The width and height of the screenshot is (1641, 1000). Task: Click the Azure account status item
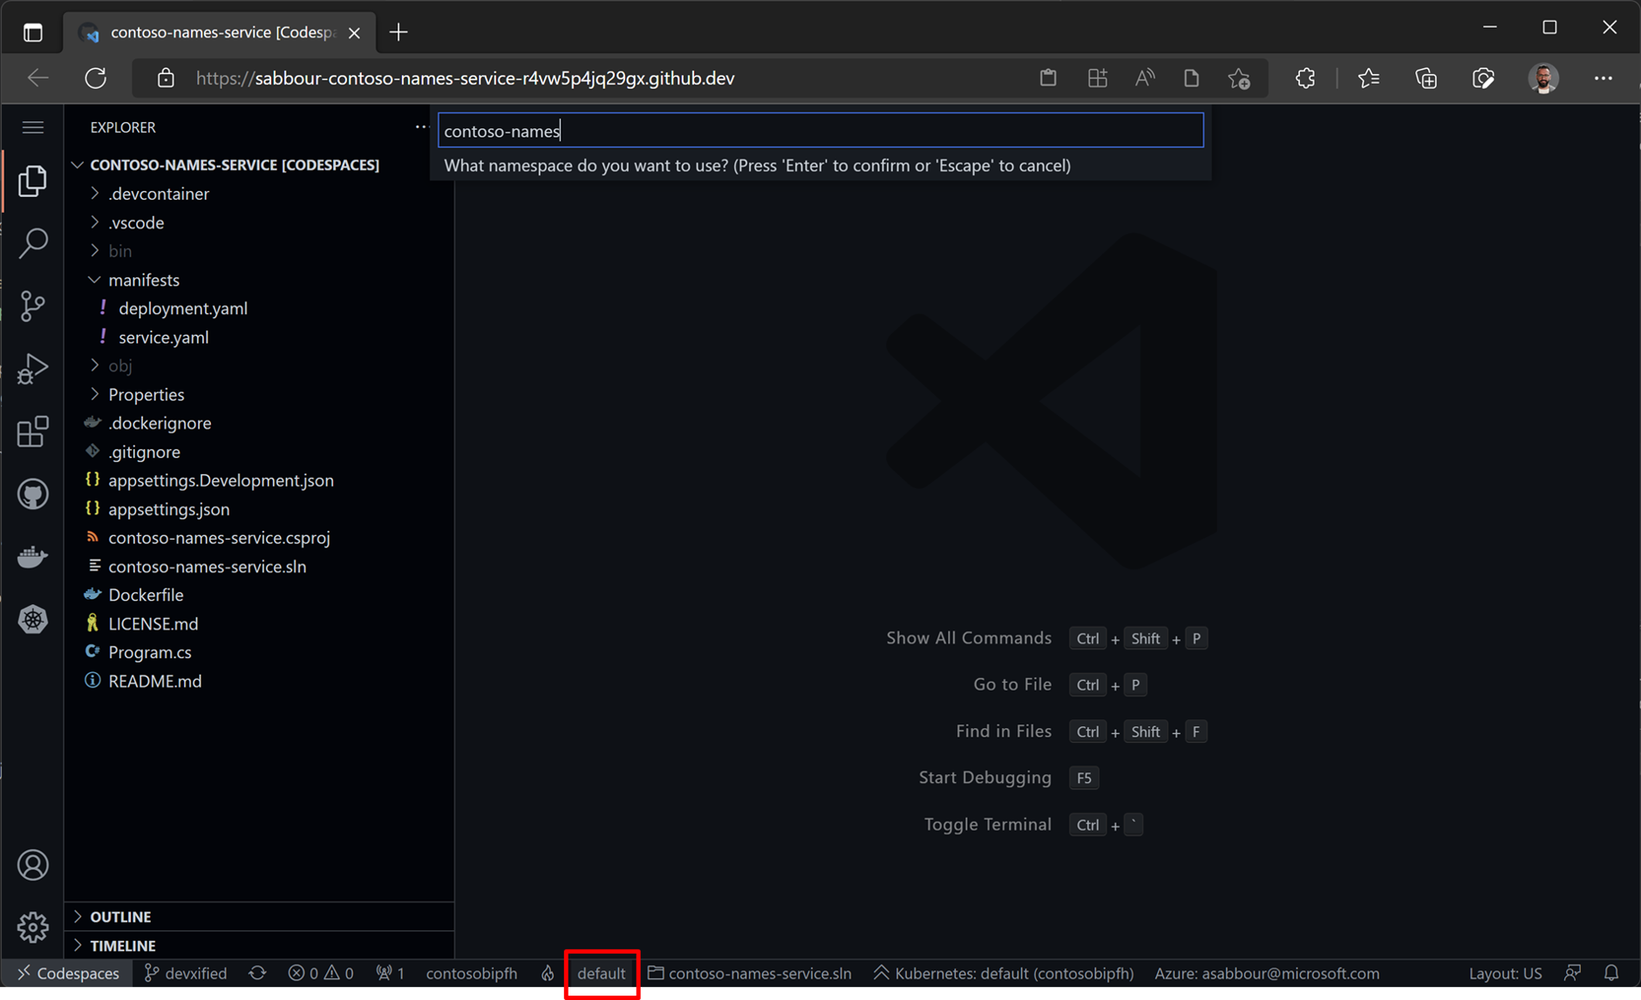[x=1267, y=973]
